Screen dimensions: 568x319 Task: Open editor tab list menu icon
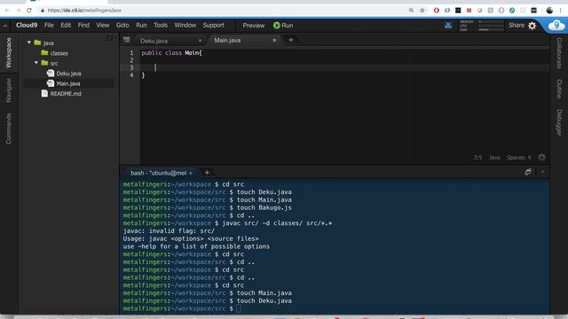point(126,40)
